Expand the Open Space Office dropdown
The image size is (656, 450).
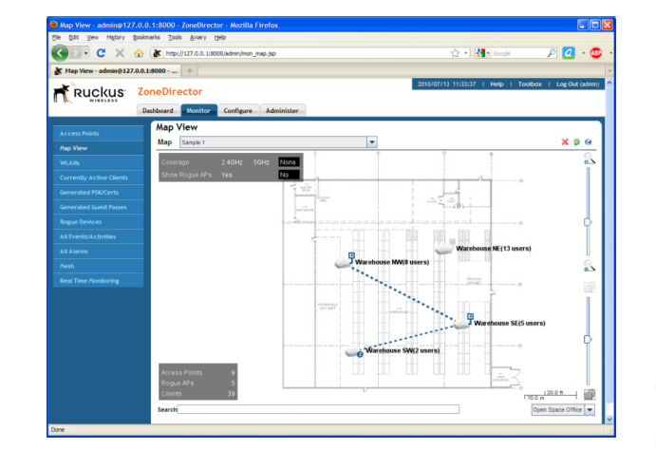point(589,409)
